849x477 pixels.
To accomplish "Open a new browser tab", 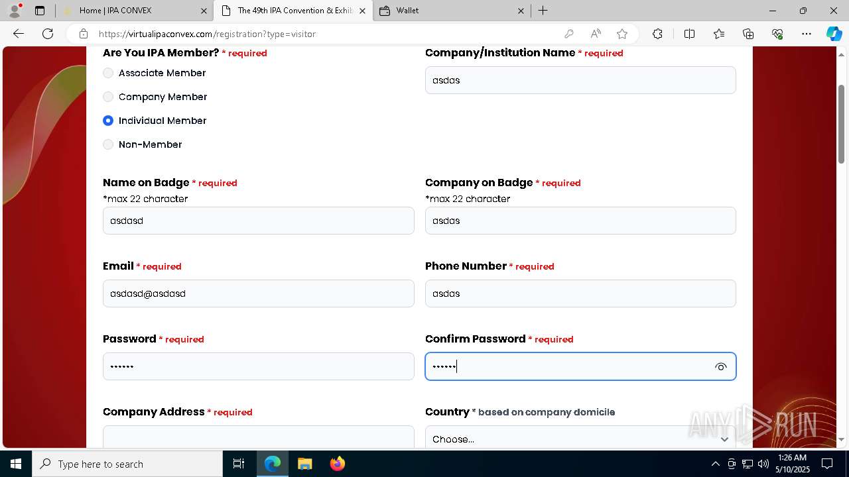I will point(543,11).
